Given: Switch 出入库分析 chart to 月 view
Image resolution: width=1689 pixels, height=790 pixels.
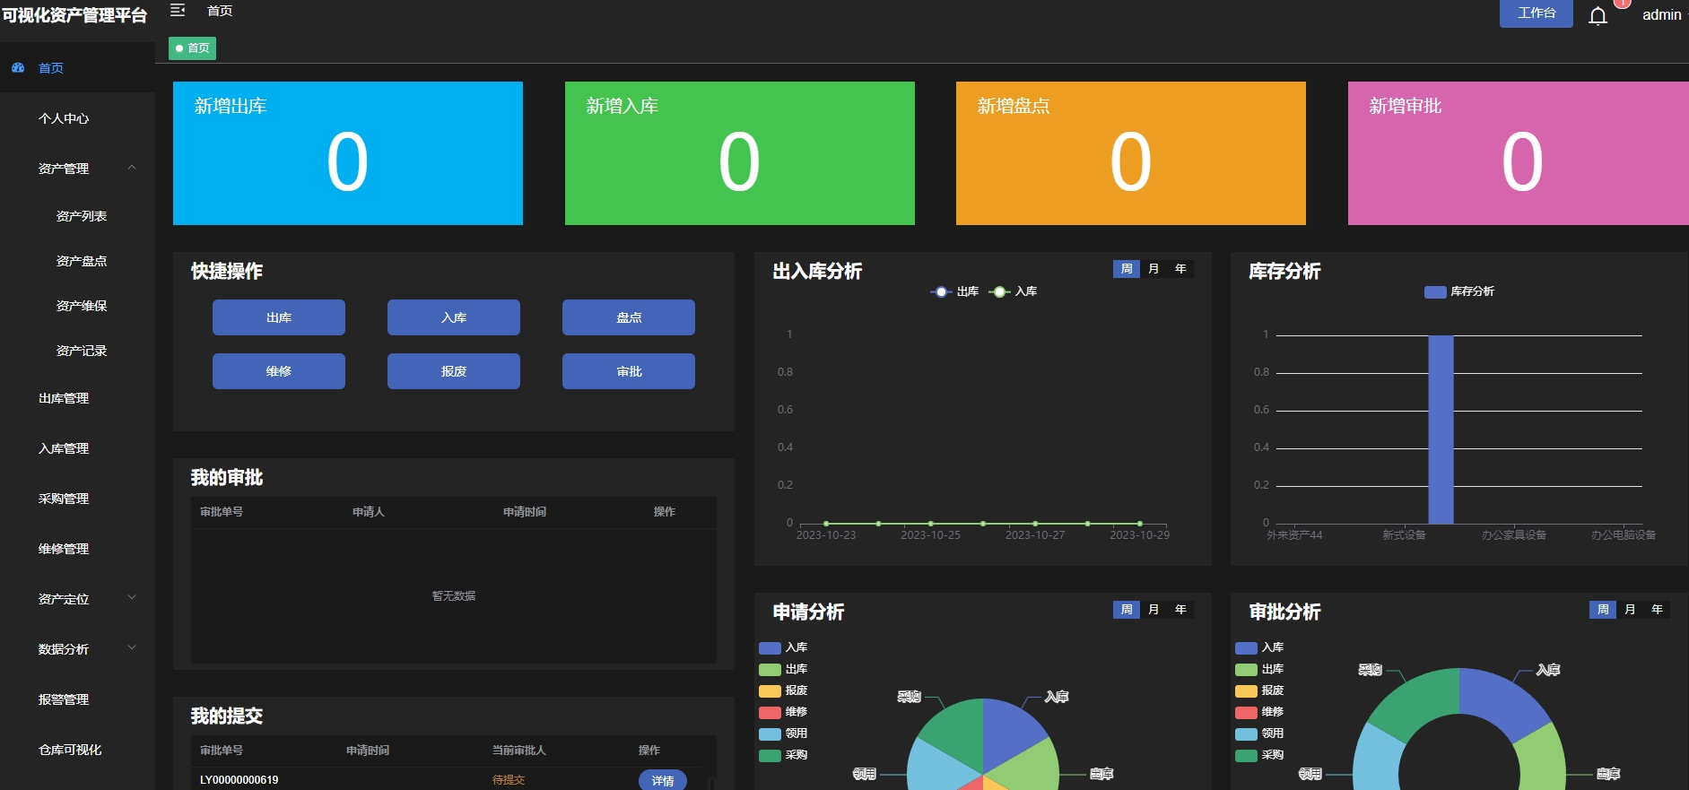Looking at the screenshot, I should pyautogui.click(x=1154, y=269).
